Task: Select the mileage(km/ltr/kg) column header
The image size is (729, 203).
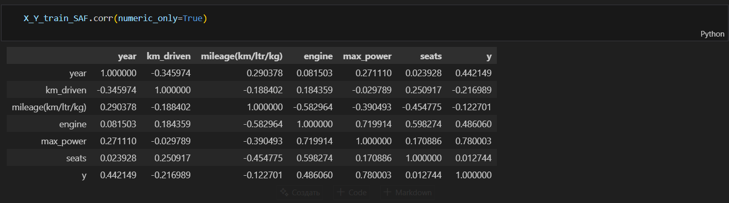Action: pyautogui.click(x=241, y=56)
